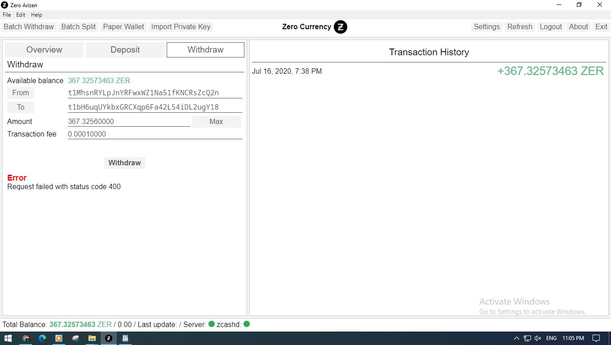
Task: Click the From address field
Action: click(x=155, y=93)
